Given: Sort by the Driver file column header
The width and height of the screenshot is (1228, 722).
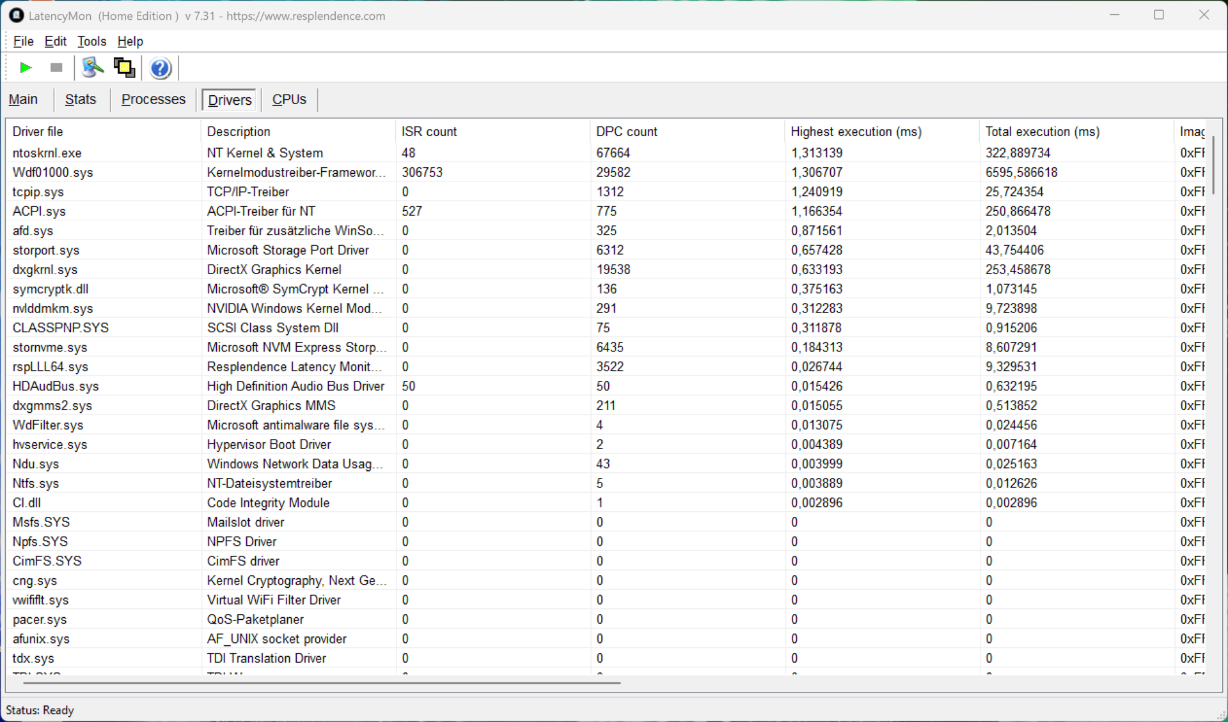Looking at the screenshot, I should pyautogui.click(x=38, y=132).
